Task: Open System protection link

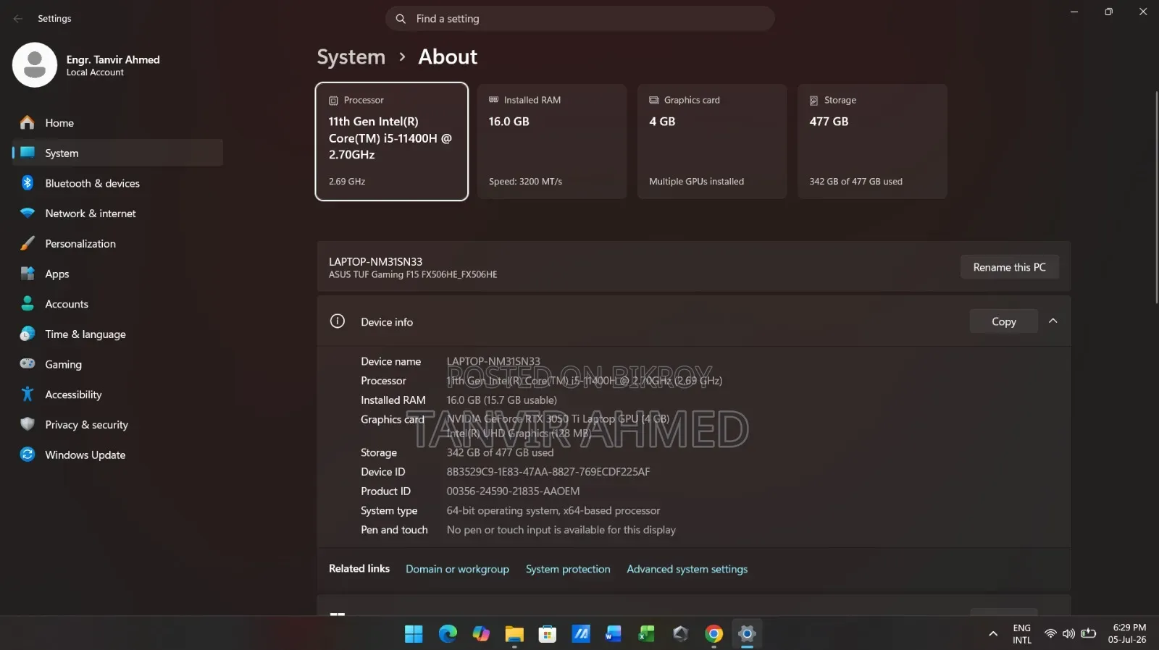Action: [x=568, y=569]
